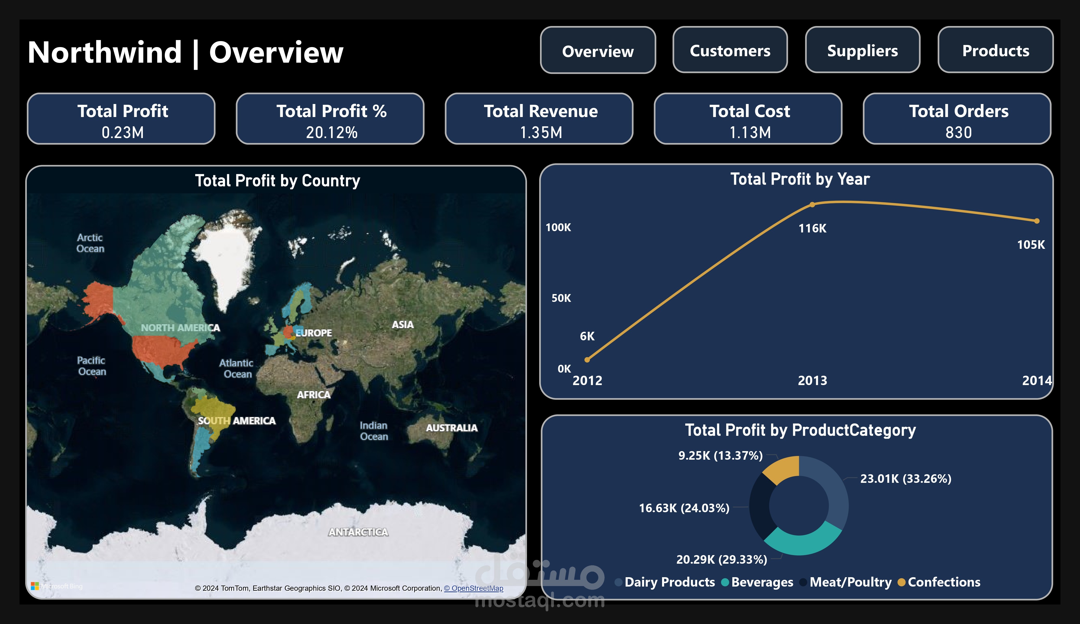Select the 2013 data point on line chart
This screenshot has height=624, width=1080.
pos(812,205)
